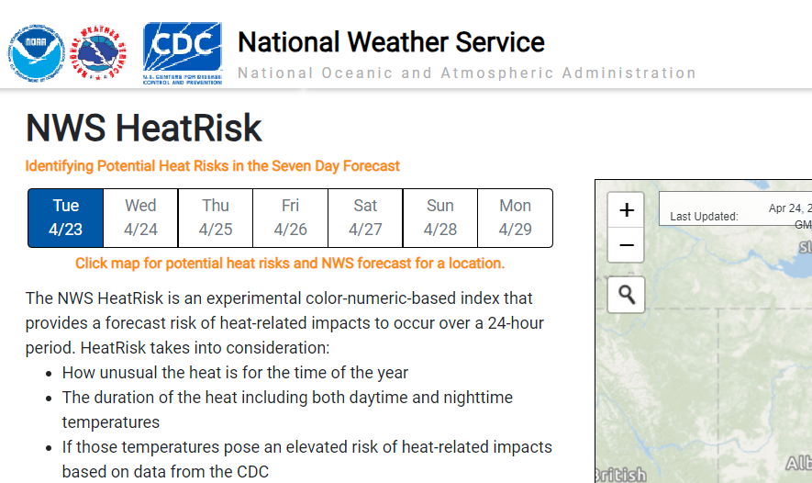Show the Thu 4/25 forecast
The width and height of the screenshot is (812, 483).
pyautogui.click(x=216, y=218)
